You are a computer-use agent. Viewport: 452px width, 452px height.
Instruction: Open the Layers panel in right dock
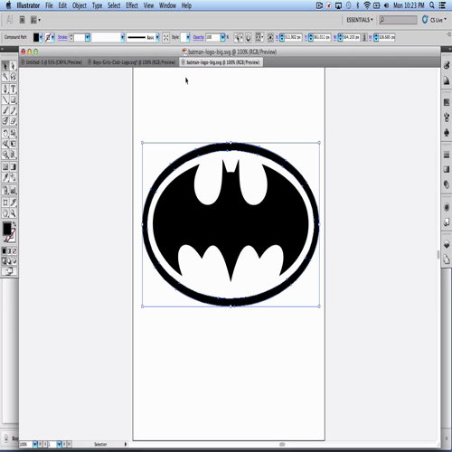pos(447,244)
